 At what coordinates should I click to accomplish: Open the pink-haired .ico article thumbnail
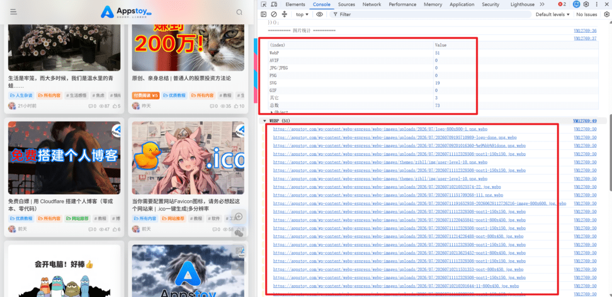pyautogui.click(x=188, y=158)
